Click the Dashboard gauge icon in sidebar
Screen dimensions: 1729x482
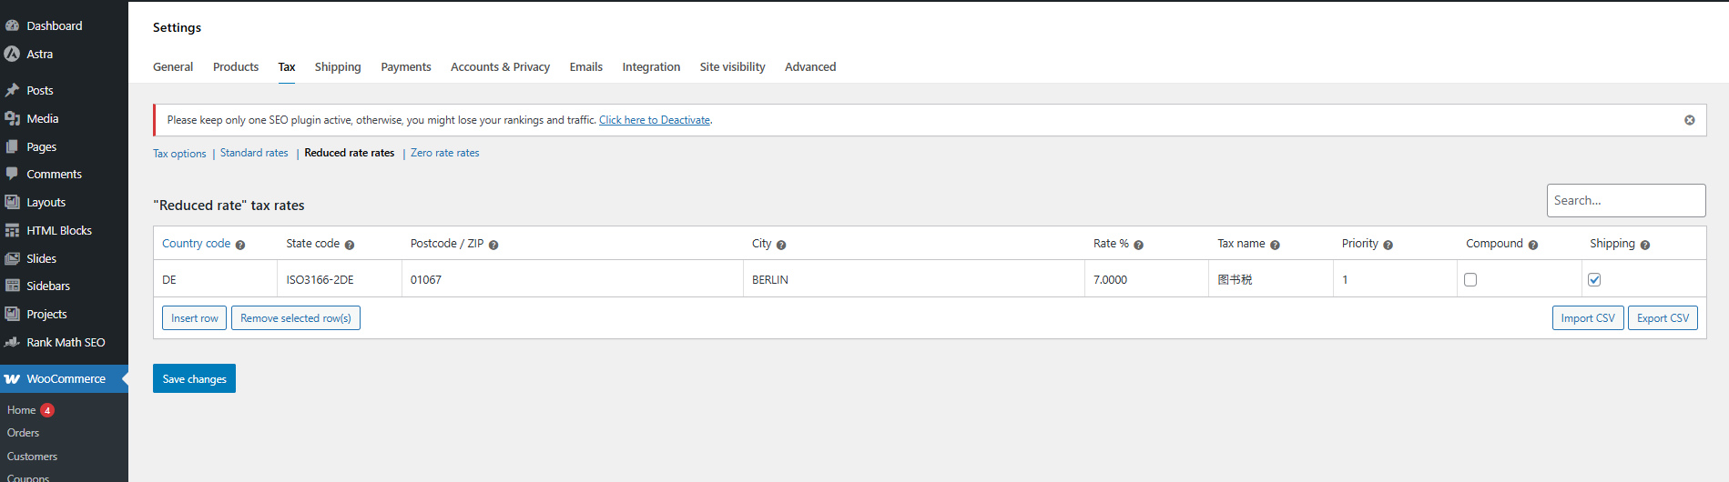tap(12, 25)
